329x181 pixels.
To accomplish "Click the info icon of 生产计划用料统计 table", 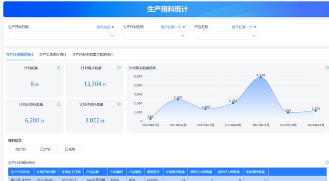I will pos(327,163).
